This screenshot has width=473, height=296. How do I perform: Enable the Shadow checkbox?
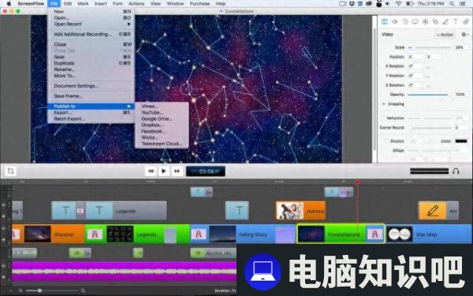click(x=386, y=141)
